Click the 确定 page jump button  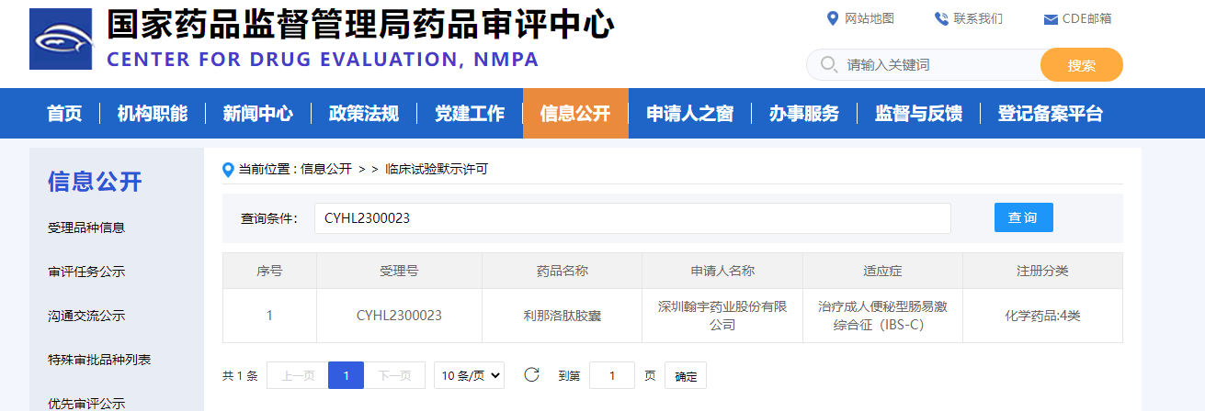click(x=686, y=376)
